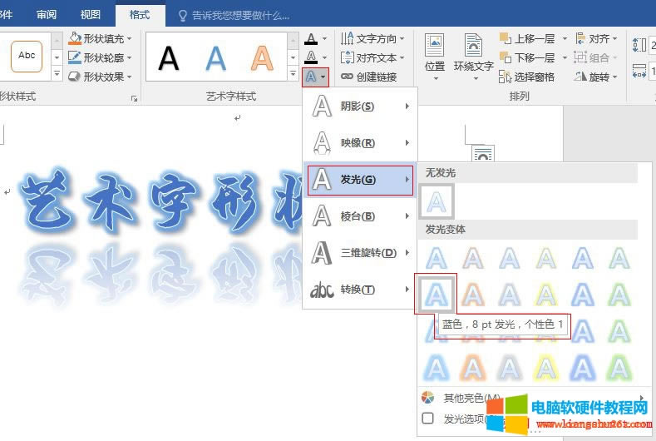Open the Text Direction (文字方向) menu

click(372, 38)
